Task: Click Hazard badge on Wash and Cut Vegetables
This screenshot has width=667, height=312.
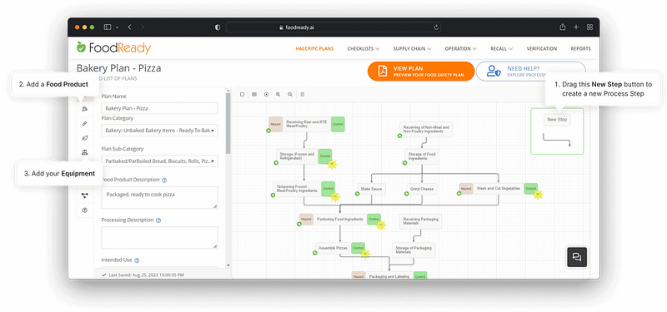Action: tap(466, 189)
